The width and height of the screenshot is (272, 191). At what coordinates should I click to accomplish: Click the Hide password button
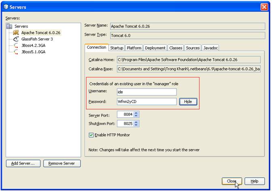tap(188, 102)
